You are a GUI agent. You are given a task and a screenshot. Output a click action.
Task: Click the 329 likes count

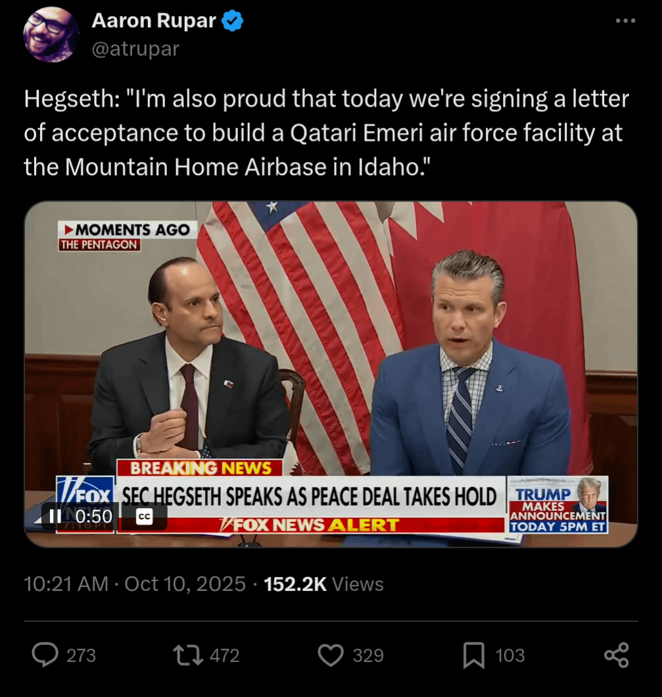click(x=368, y=656)
